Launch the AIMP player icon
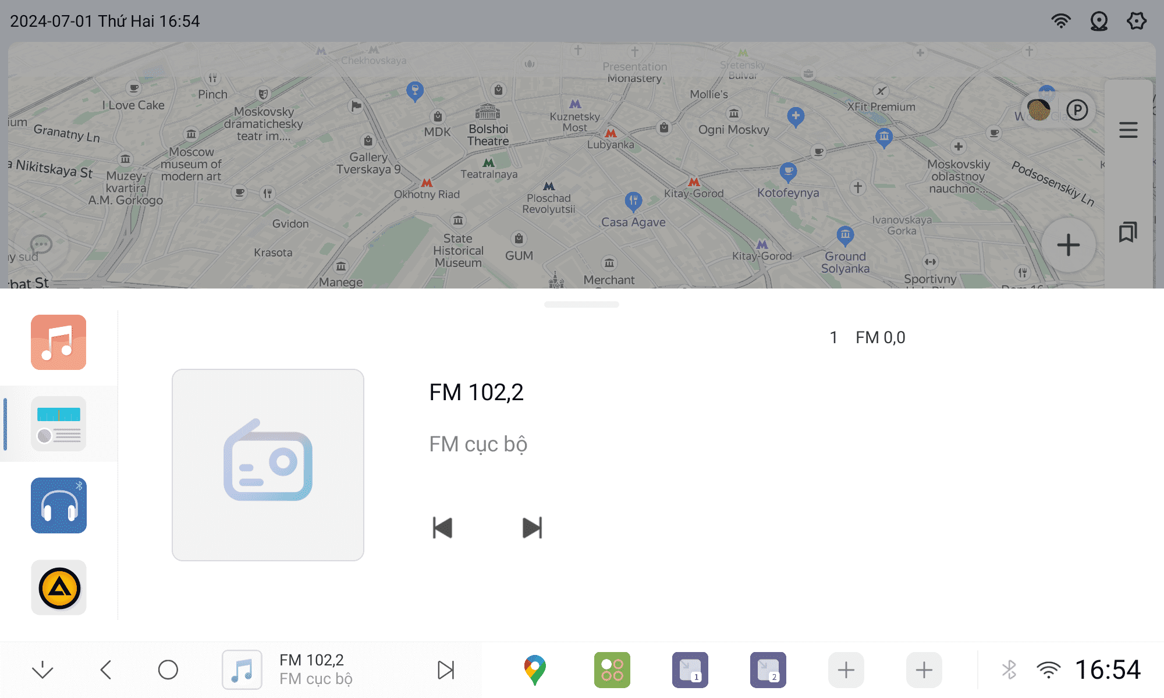 click(58, 587)
